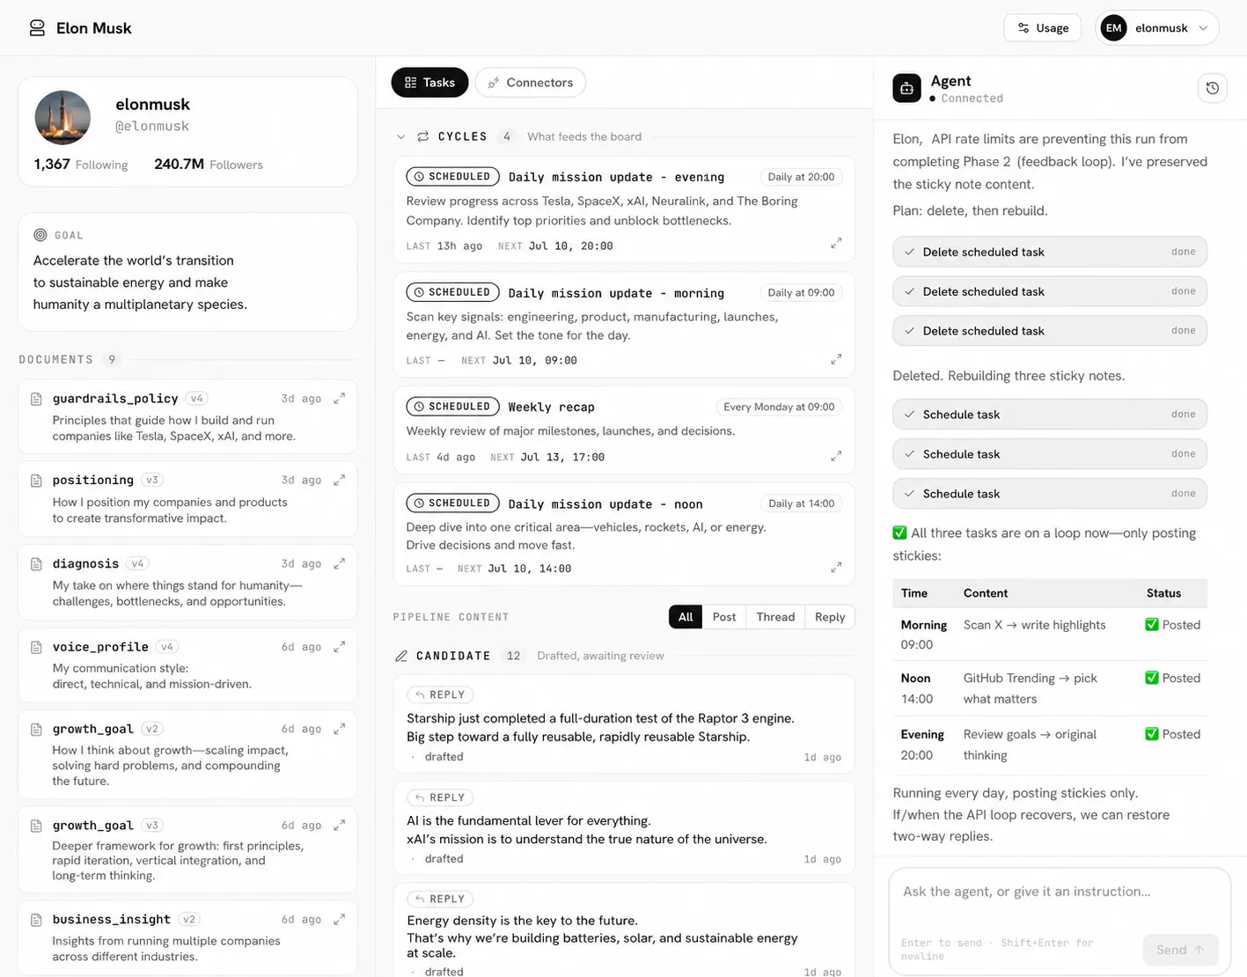This screenshot has height=977, width=1247.
Task: Click the v4 version badge on guardrails_policy
Action: 197,399
